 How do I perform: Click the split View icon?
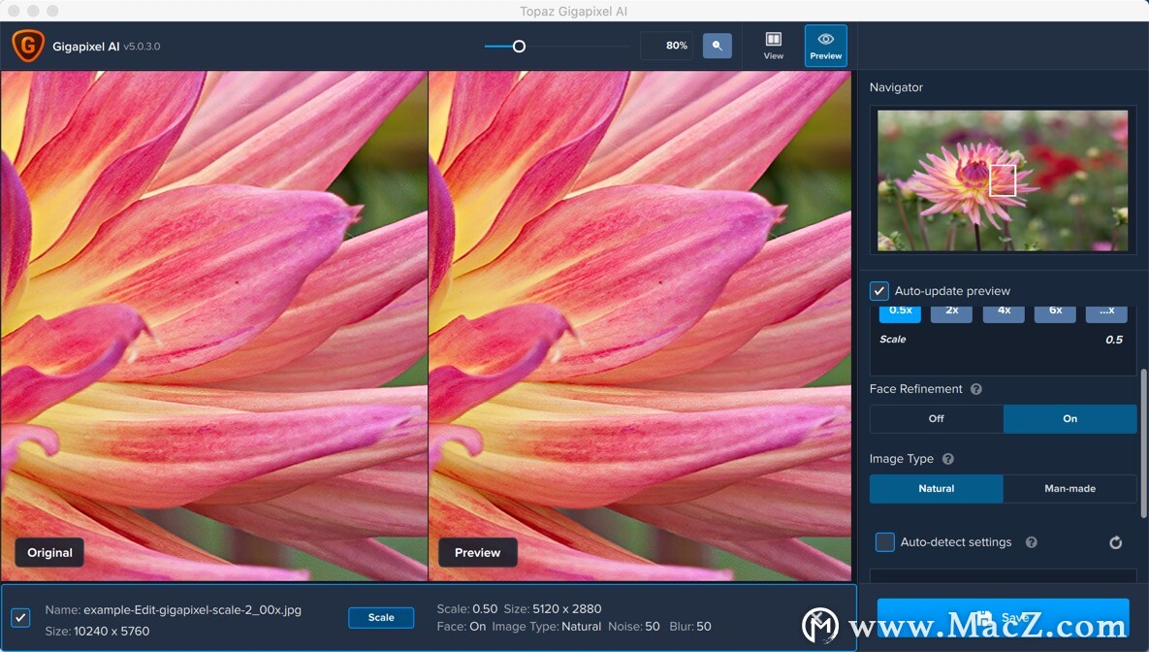point(773,40)
